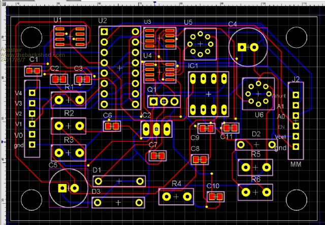Click resistor R4 footprint
Viewport: 325px width, 225px height.
[x=176, y=197]
